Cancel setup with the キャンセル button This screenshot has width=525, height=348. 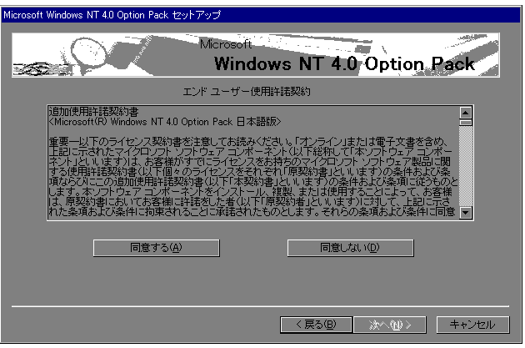472,325
